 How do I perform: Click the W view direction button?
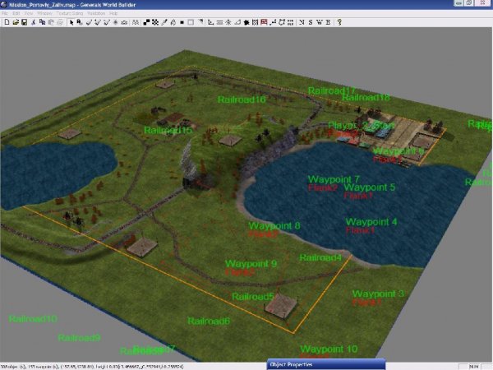[x=319, y=22]
